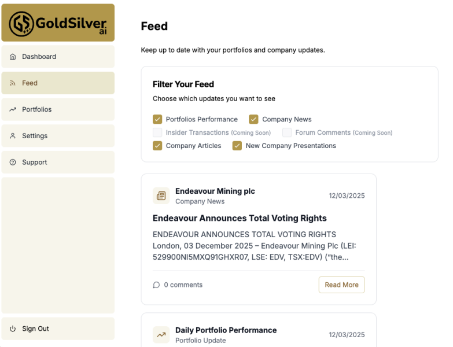Open the Portfolios menu item

point(37,109)
